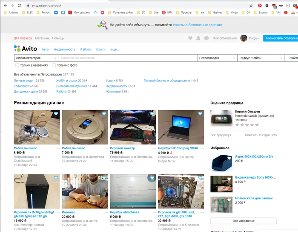Open the Работа top menu item
Screen dimensions: 298x232
point(85,50)
